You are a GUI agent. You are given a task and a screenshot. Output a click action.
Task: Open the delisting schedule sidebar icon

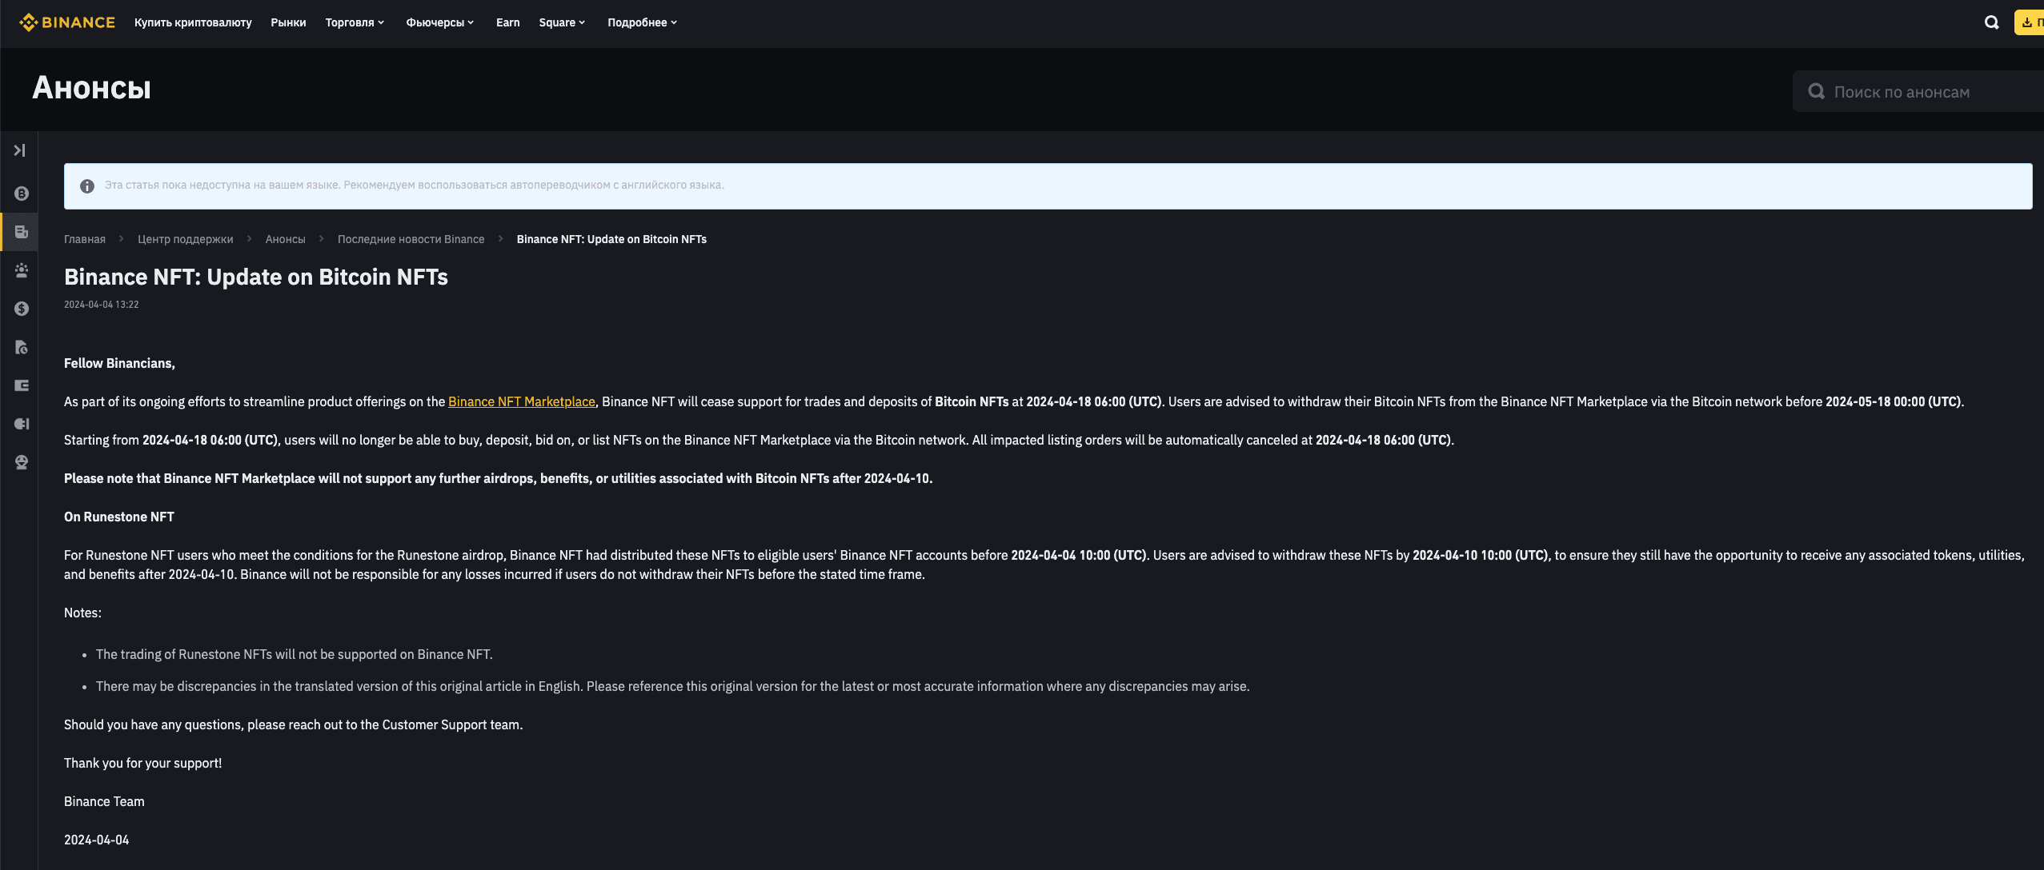pyautogui.click(x=21, y=346)
